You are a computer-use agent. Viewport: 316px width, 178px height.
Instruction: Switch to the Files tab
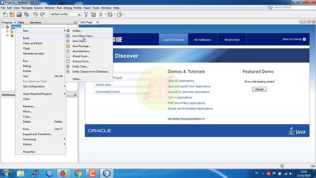pyautogui.click(x=21, y=22)
